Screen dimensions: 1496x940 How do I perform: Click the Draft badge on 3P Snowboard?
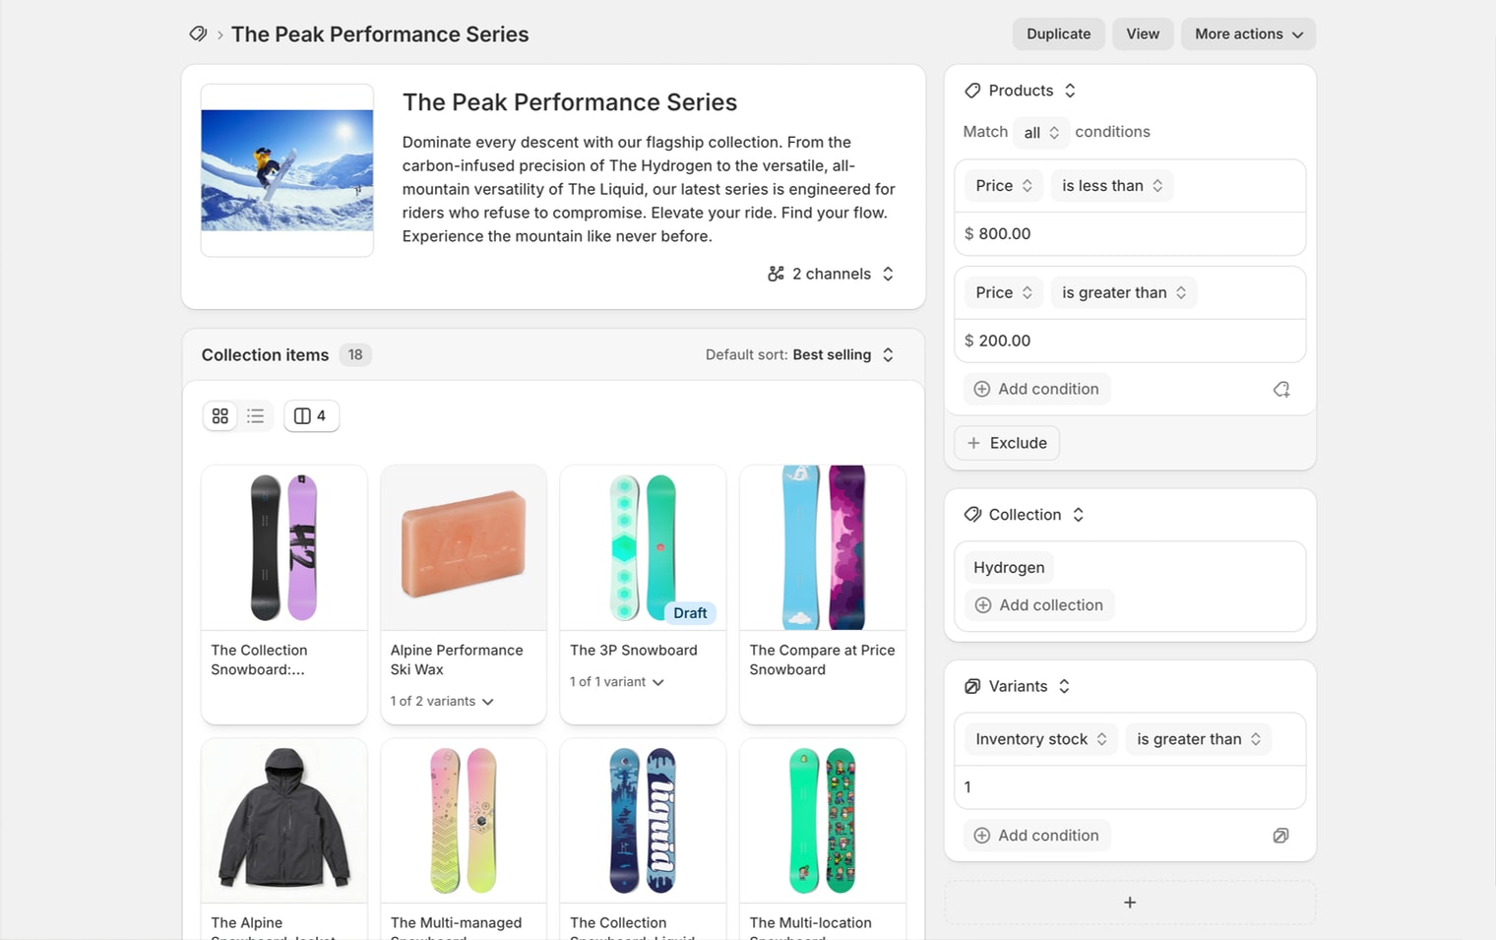pyautogui.click(x=690, y=613)
